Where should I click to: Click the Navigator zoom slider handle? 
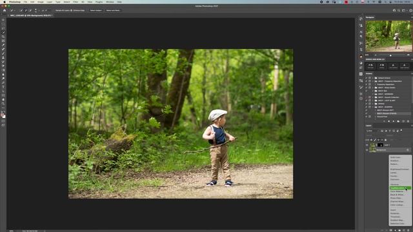click(390, 55)
